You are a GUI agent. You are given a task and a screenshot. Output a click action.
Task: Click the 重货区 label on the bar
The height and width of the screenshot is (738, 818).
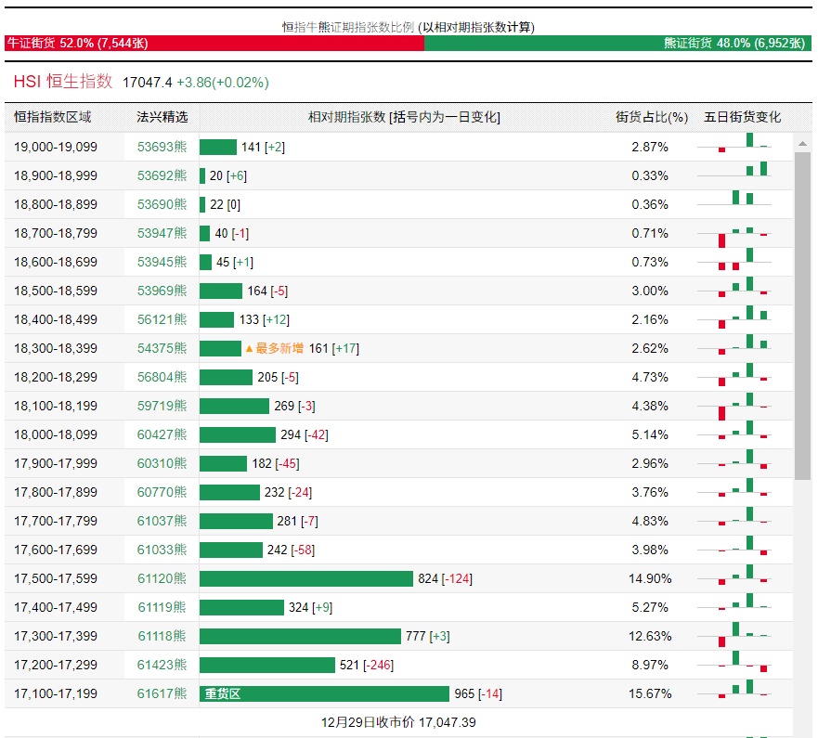pos(223,693)
